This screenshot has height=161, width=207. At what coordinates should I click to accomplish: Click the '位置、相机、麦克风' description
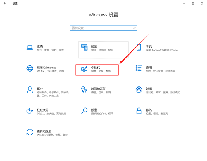coord(157,114)
